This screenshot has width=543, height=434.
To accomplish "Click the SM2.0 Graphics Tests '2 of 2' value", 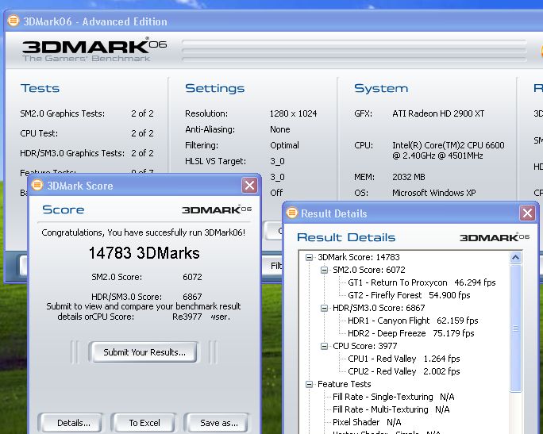I will [x=142, y=113].
